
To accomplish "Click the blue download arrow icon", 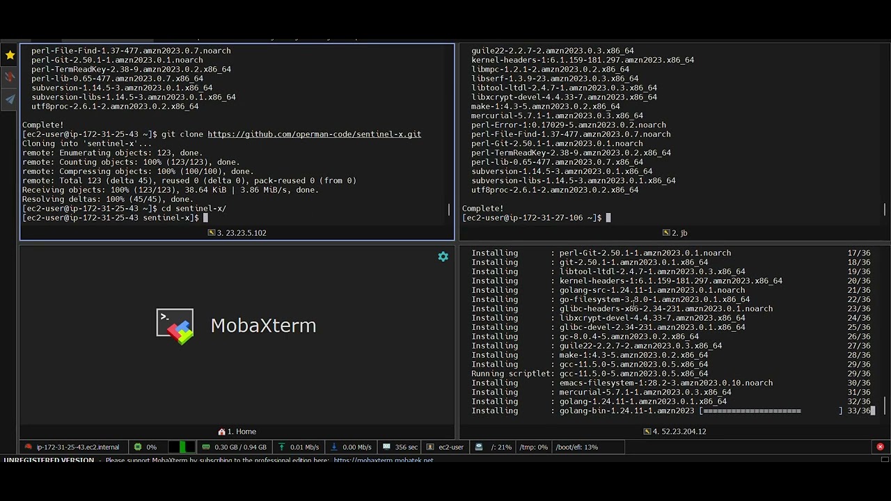I will pos(334,447).
